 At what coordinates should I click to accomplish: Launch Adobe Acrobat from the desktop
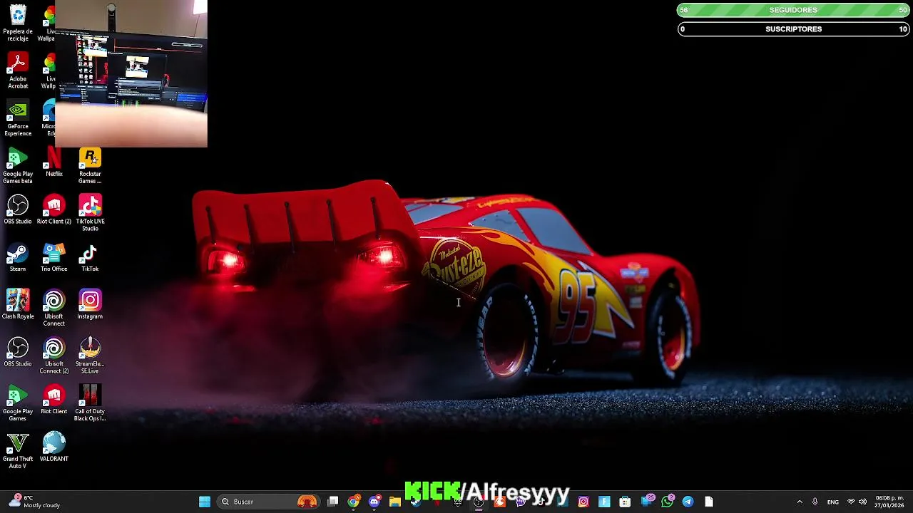(x=18, y=71)
